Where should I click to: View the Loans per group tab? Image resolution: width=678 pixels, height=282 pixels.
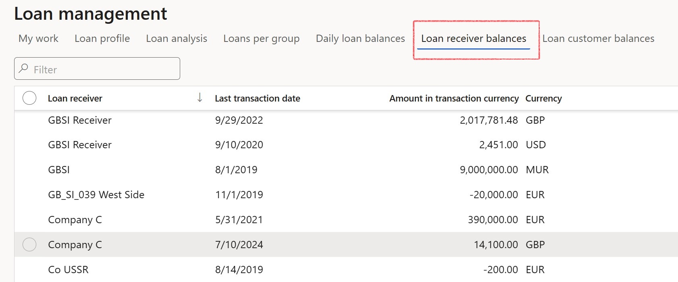click(261, 39)
